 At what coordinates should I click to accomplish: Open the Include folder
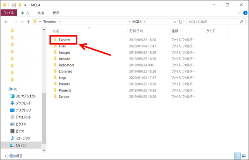point(64,59)
